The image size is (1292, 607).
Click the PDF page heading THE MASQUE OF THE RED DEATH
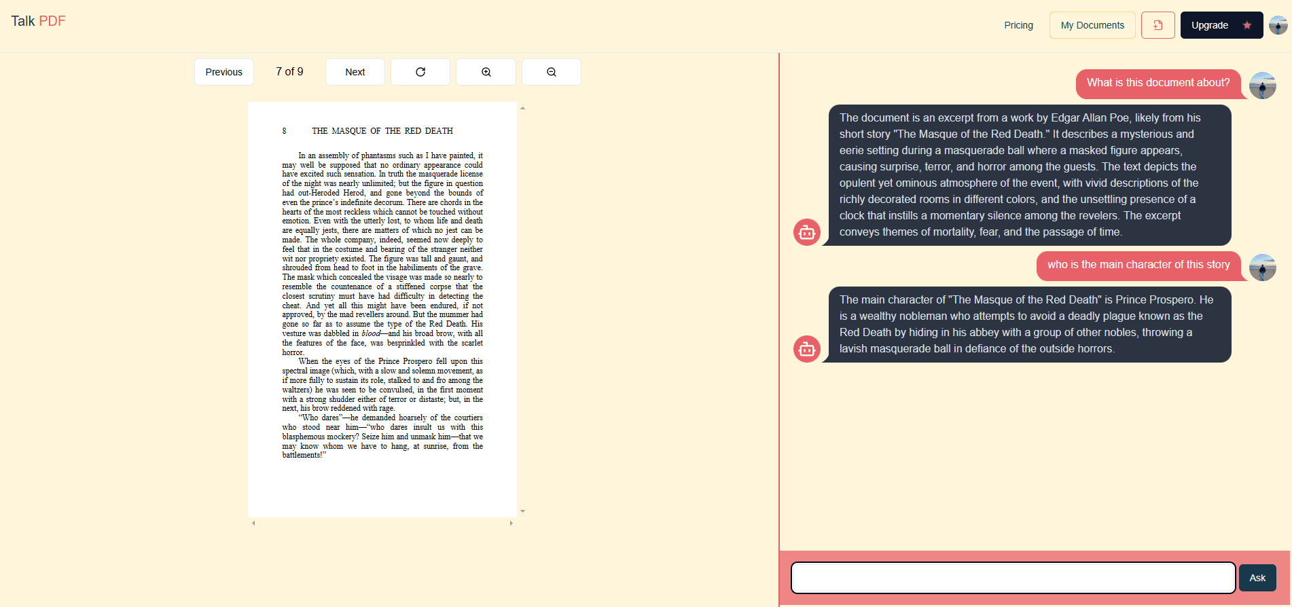[x=382, y=131]
